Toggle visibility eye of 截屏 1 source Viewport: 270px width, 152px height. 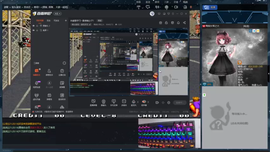point(33,30)
